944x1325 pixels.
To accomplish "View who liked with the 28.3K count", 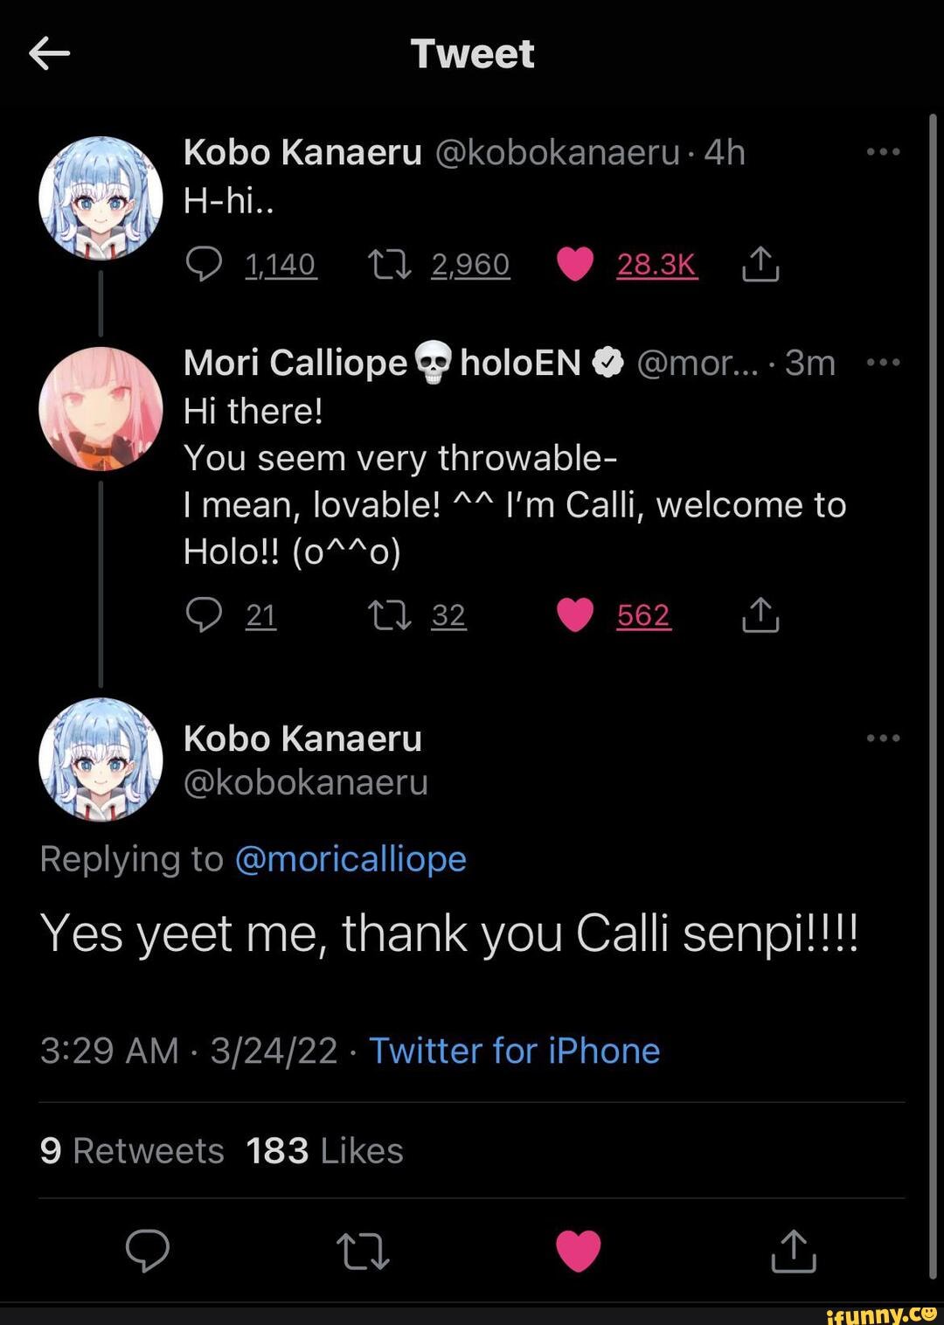I will coord(657,264).
